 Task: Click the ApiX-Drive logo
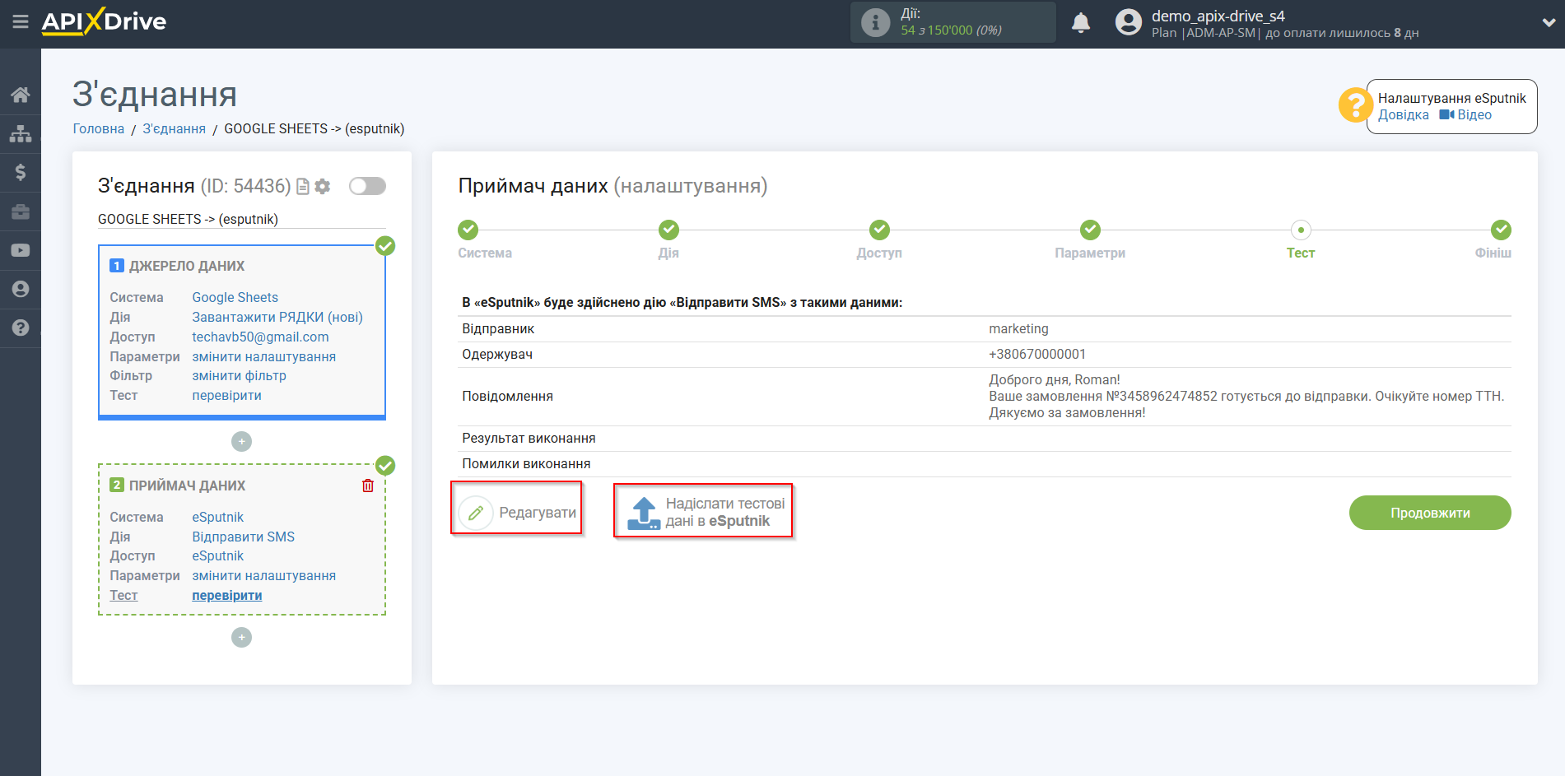[104, 21]
